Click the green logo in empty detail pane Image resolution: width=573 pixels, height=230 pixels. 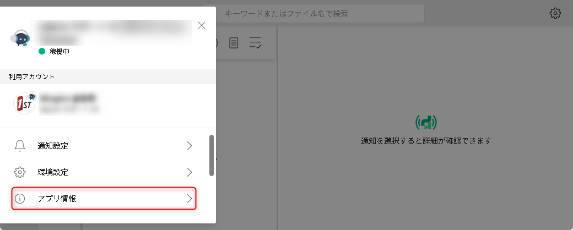pyautogui.click(x=426, y=123)
